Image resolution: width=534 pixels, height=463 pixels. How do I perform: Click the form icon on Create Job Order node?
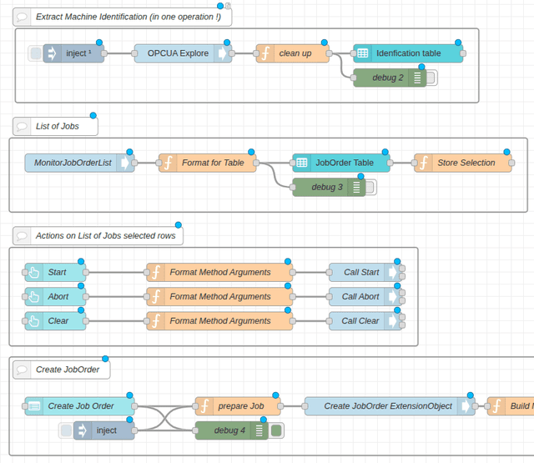coord(33,406)
